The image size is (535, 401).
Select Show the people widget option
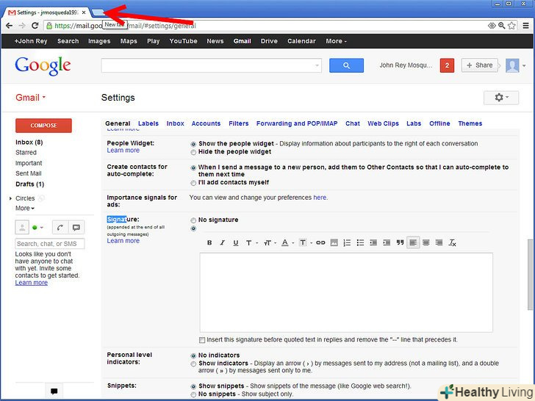tap(193, 144)
